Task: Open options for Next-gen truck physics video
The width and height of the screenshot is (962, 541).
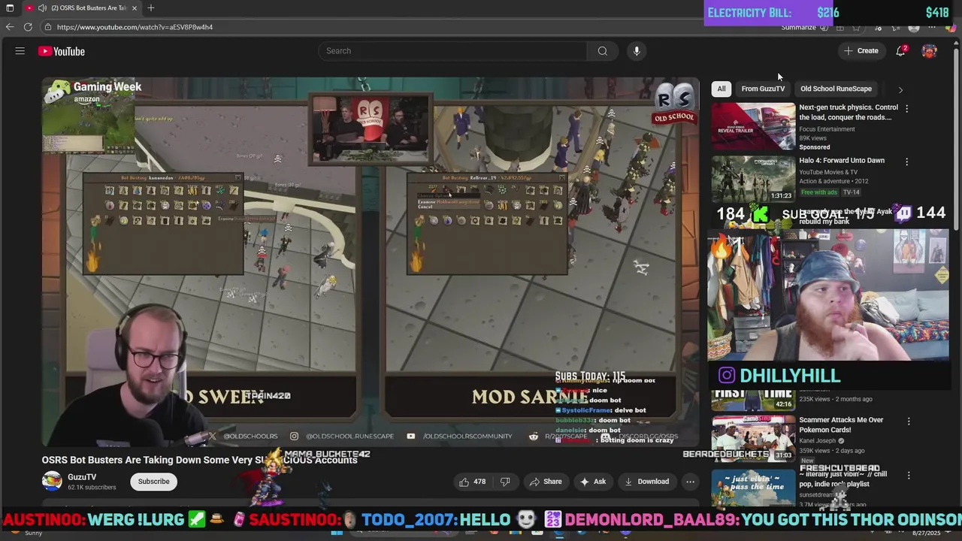Action: (906, 108)
